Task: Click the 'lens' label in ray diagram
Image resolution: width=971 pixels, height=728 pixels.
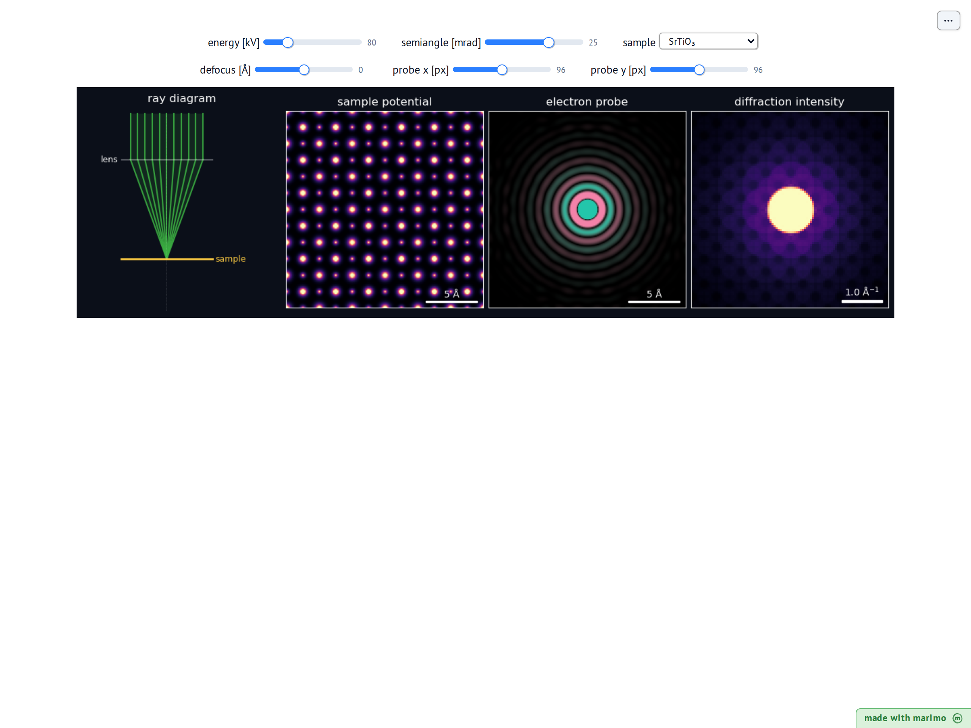Action: (109, 159)
